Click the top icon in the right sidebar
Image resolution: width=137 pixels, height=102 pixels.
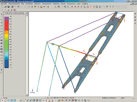(x=135, y=14)
